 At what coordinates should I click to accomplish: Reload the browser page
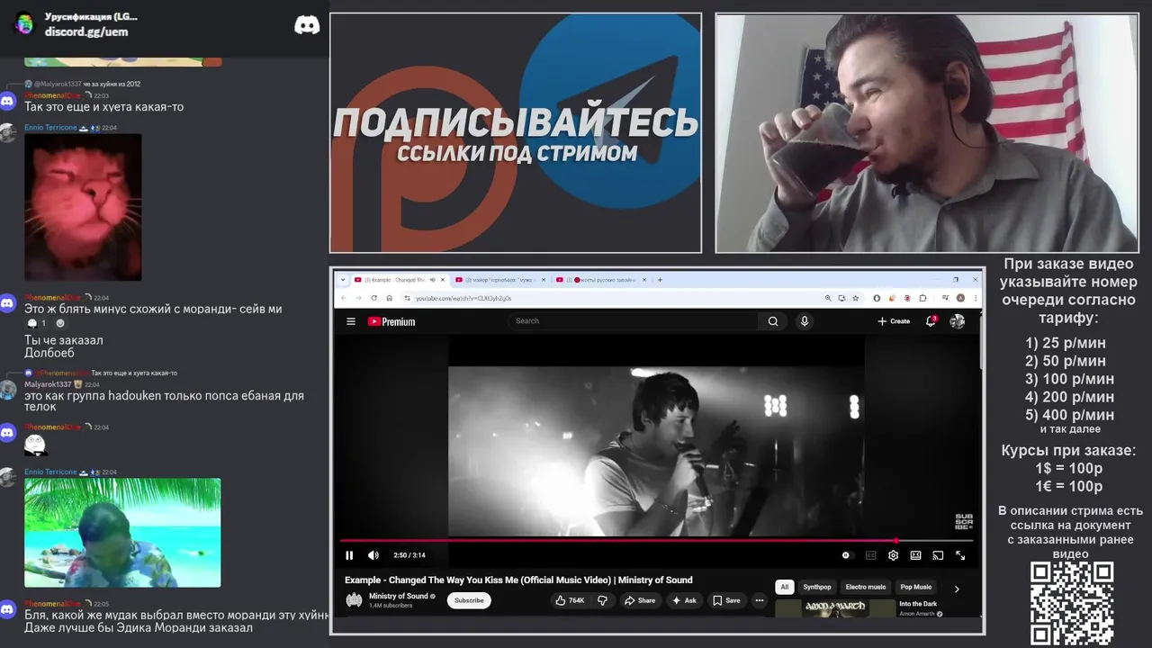click(374, 298)
